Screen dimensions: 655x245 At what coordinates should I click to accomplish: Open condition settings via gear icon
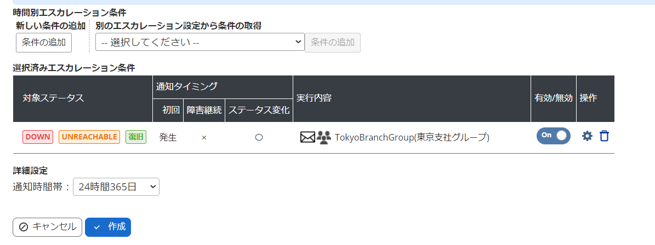pyautogui.click(x=587, y=136)
